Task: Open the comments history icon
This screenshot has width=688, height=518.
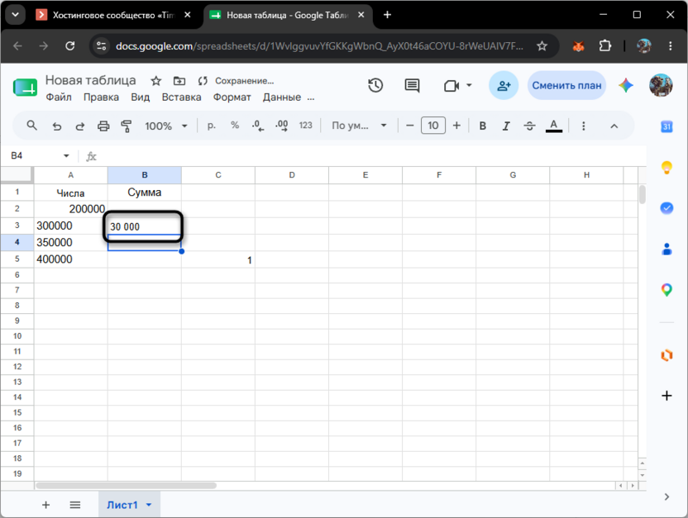Action: [x=412, y=85]
